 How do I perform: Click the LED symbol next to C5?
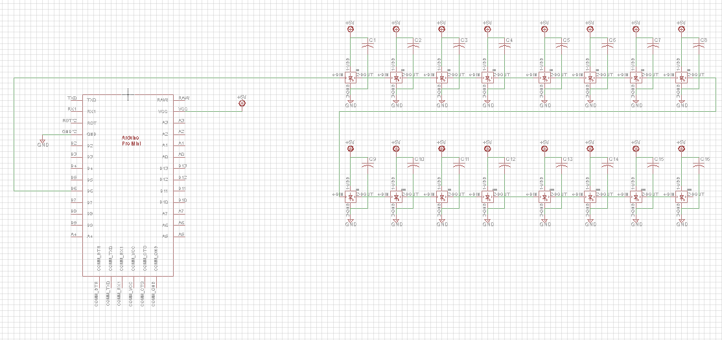544,78
